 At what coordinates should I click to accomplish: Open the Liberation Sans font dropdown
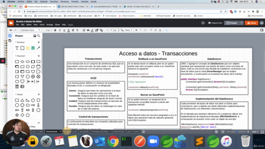(x=30, y=30)
